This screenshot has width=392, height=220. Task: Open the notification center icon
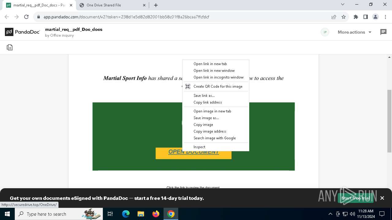click(382, 214)
